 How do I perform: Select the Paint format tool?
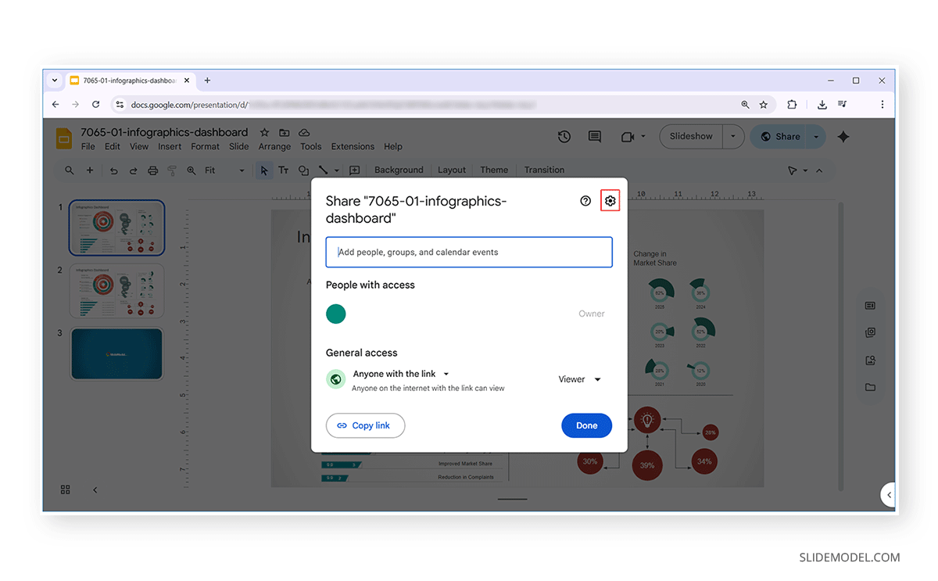pyautogui.click(x=171, y=170)
